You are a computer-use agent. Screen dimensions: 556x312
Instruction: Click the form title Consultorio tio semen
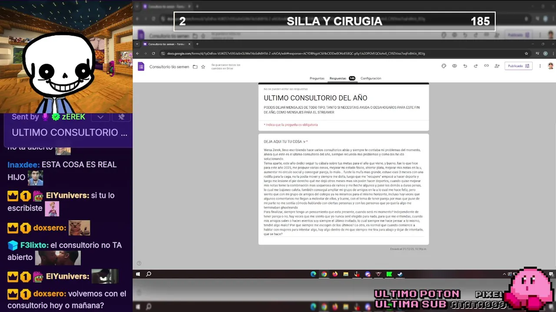pos(169,67)
